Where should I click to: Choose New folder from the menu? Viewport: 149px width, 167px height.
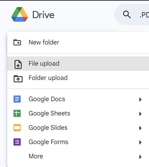(x=78, y=42)
